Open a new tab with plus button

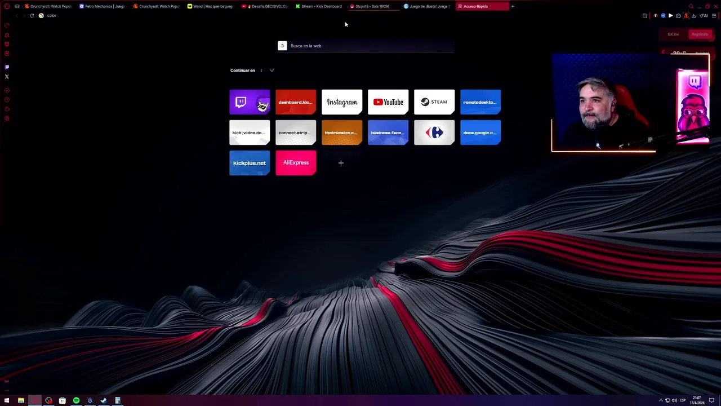[513, 6]
